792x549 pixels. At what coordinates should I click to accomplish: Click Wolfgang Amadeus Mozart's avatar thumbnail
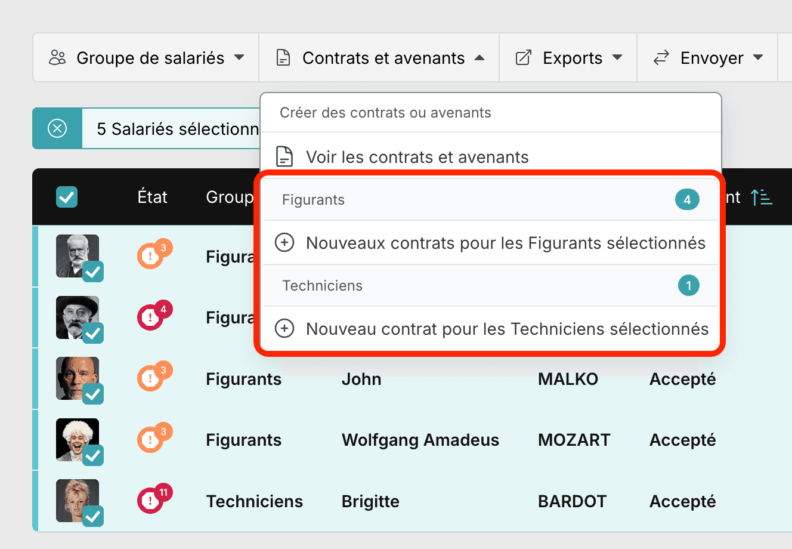(78, 440)
